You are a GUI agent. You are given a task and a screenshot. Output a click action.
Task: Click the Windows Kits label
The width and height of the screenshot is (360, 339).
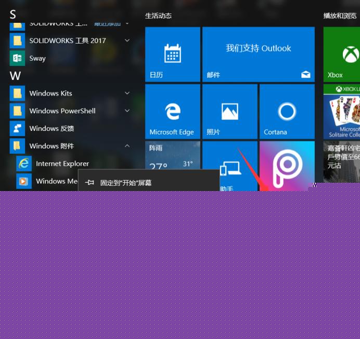tap(51, 93)
